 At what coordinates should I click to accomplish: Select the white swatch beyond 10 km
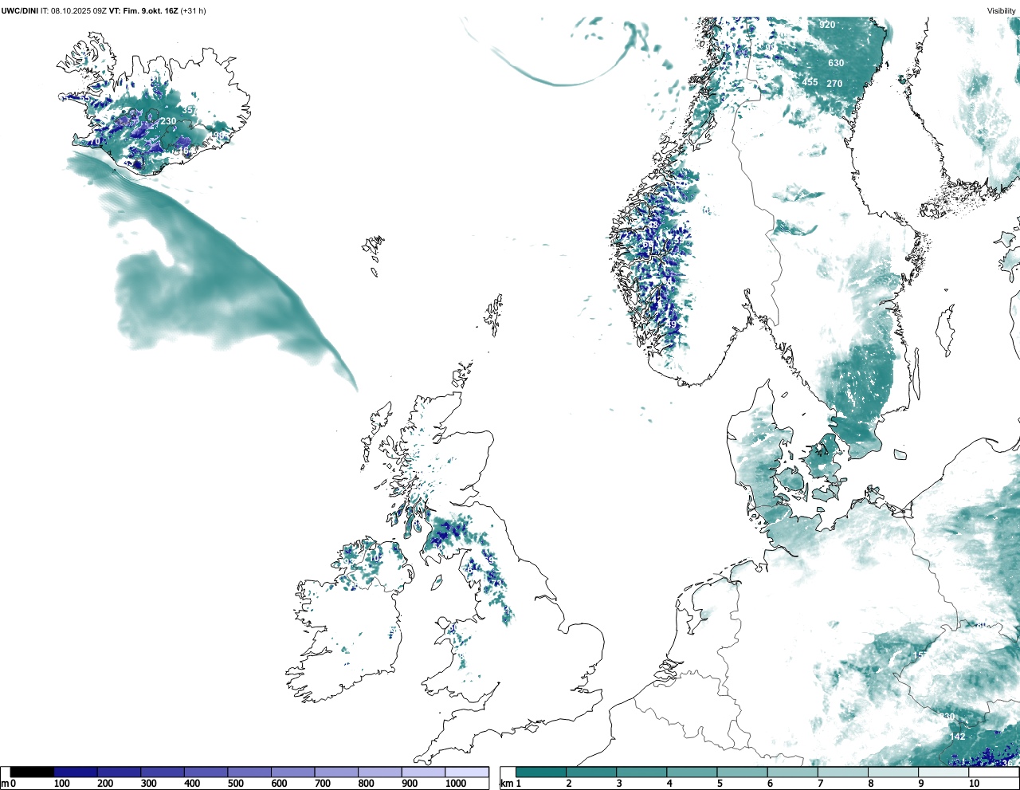[992, 772]
